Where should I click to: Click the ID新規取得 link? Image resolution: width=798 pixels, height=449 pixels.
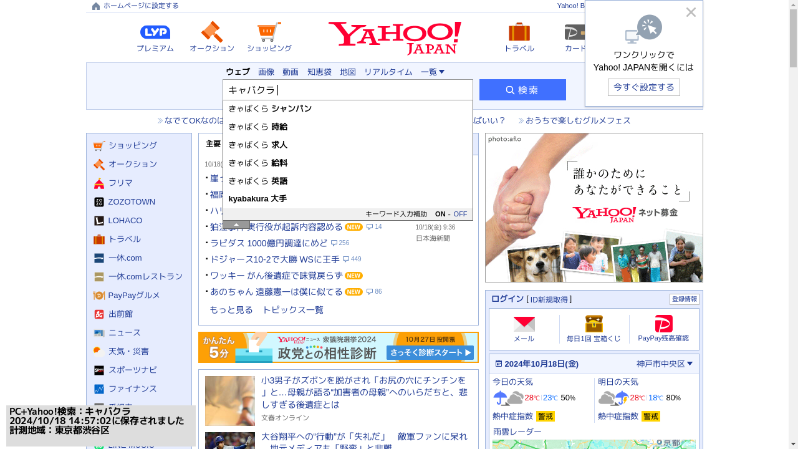coord(549,299)
